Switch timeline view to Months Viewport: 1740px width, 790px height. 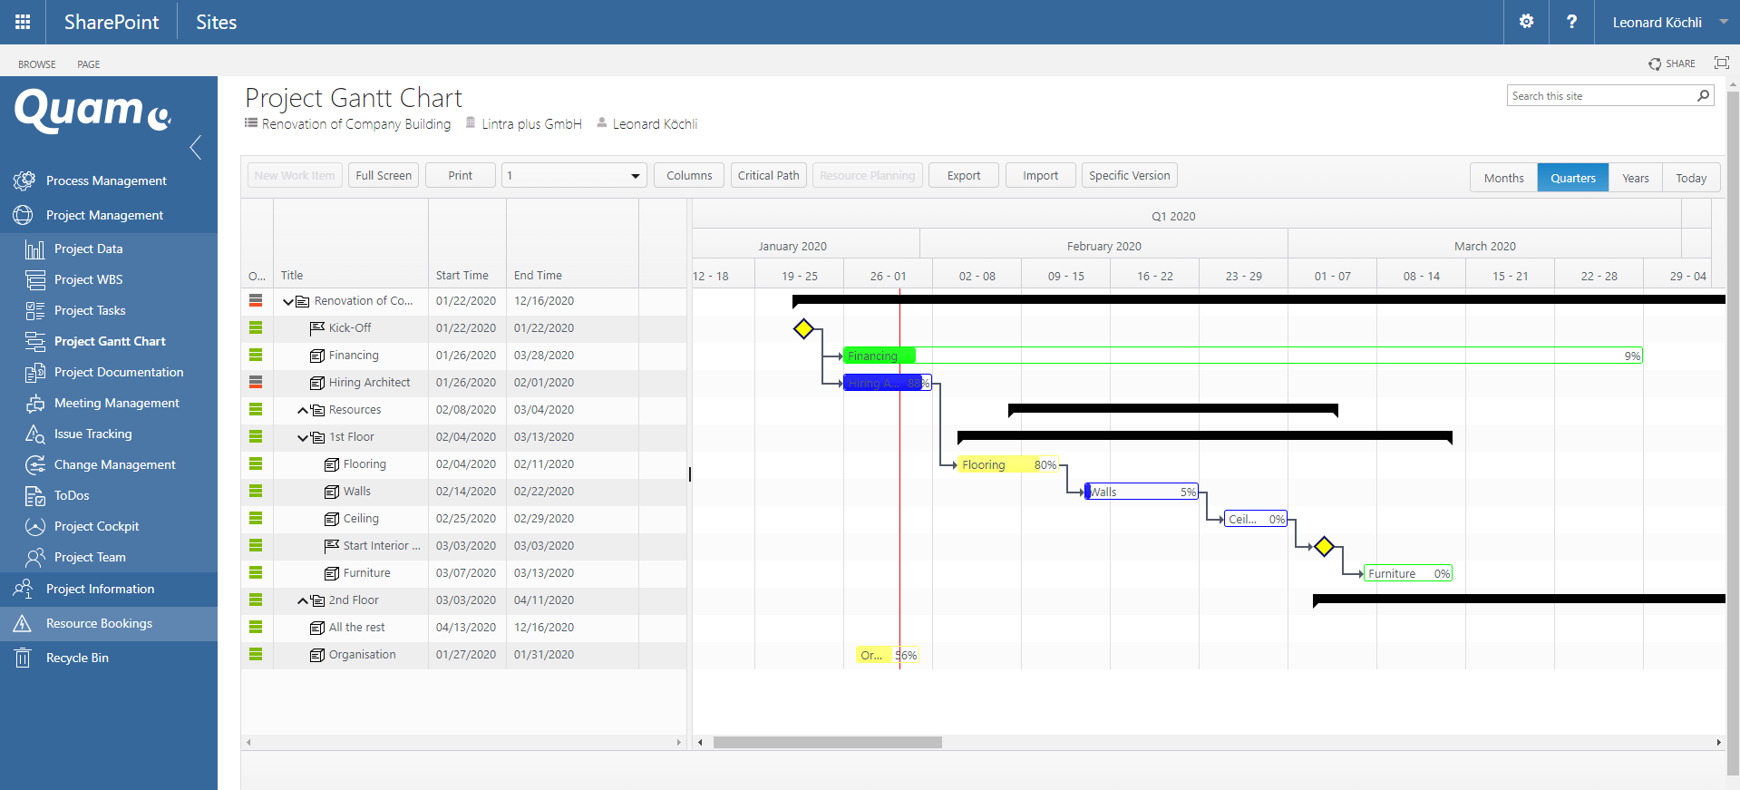pyautogui.click(x=1503, y=178)
